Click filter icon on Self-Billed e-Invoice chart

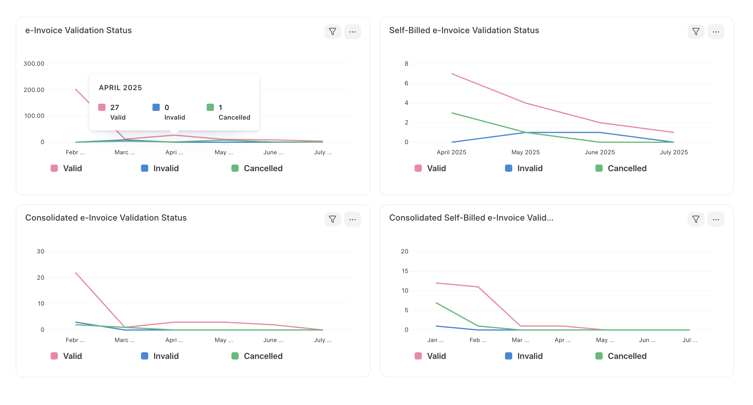click(x=696, y=32)
